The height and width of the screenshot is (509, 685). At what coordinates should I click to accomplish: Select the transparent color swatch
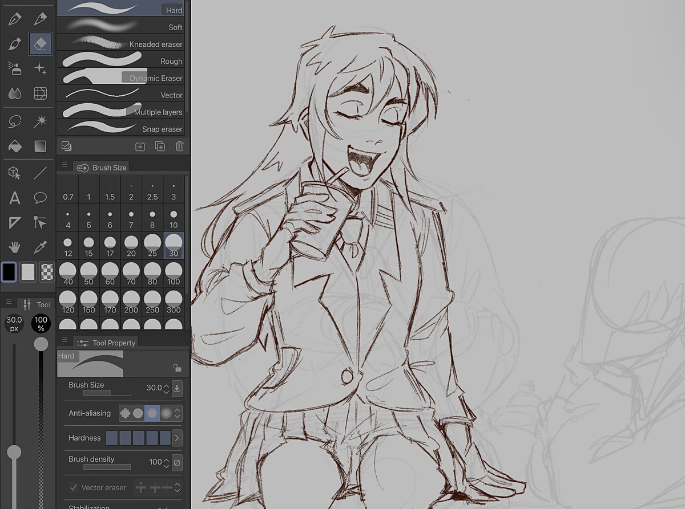47,272
